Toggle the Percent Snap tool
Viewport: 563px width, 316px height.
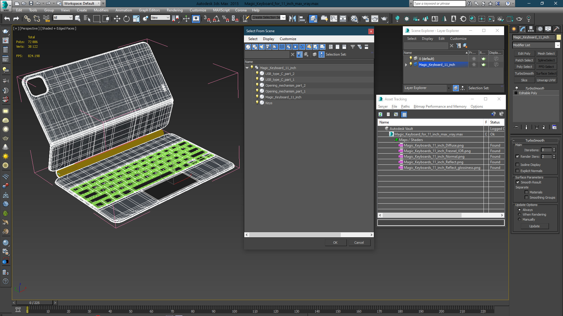pyautogui.click(x=226, y=19)
